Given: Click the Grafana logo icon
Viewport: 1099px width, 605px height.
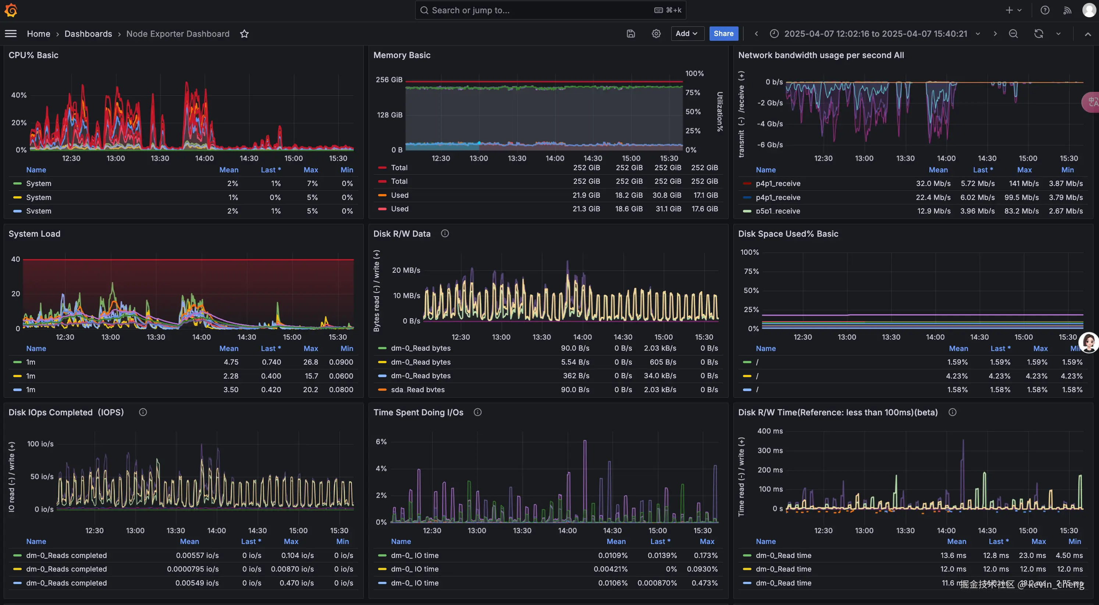Looking at the screenshot, I should (11, 10).
